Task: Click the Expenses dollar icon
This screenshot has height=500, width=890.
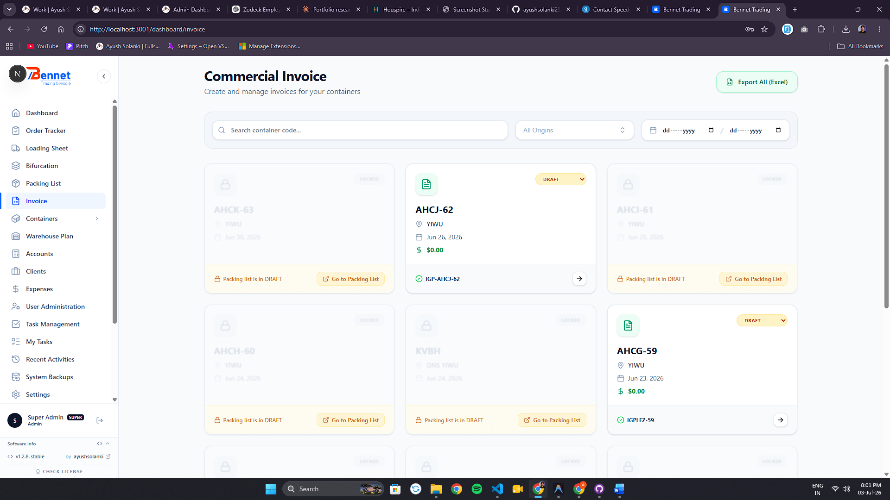Action: point(16,289)
